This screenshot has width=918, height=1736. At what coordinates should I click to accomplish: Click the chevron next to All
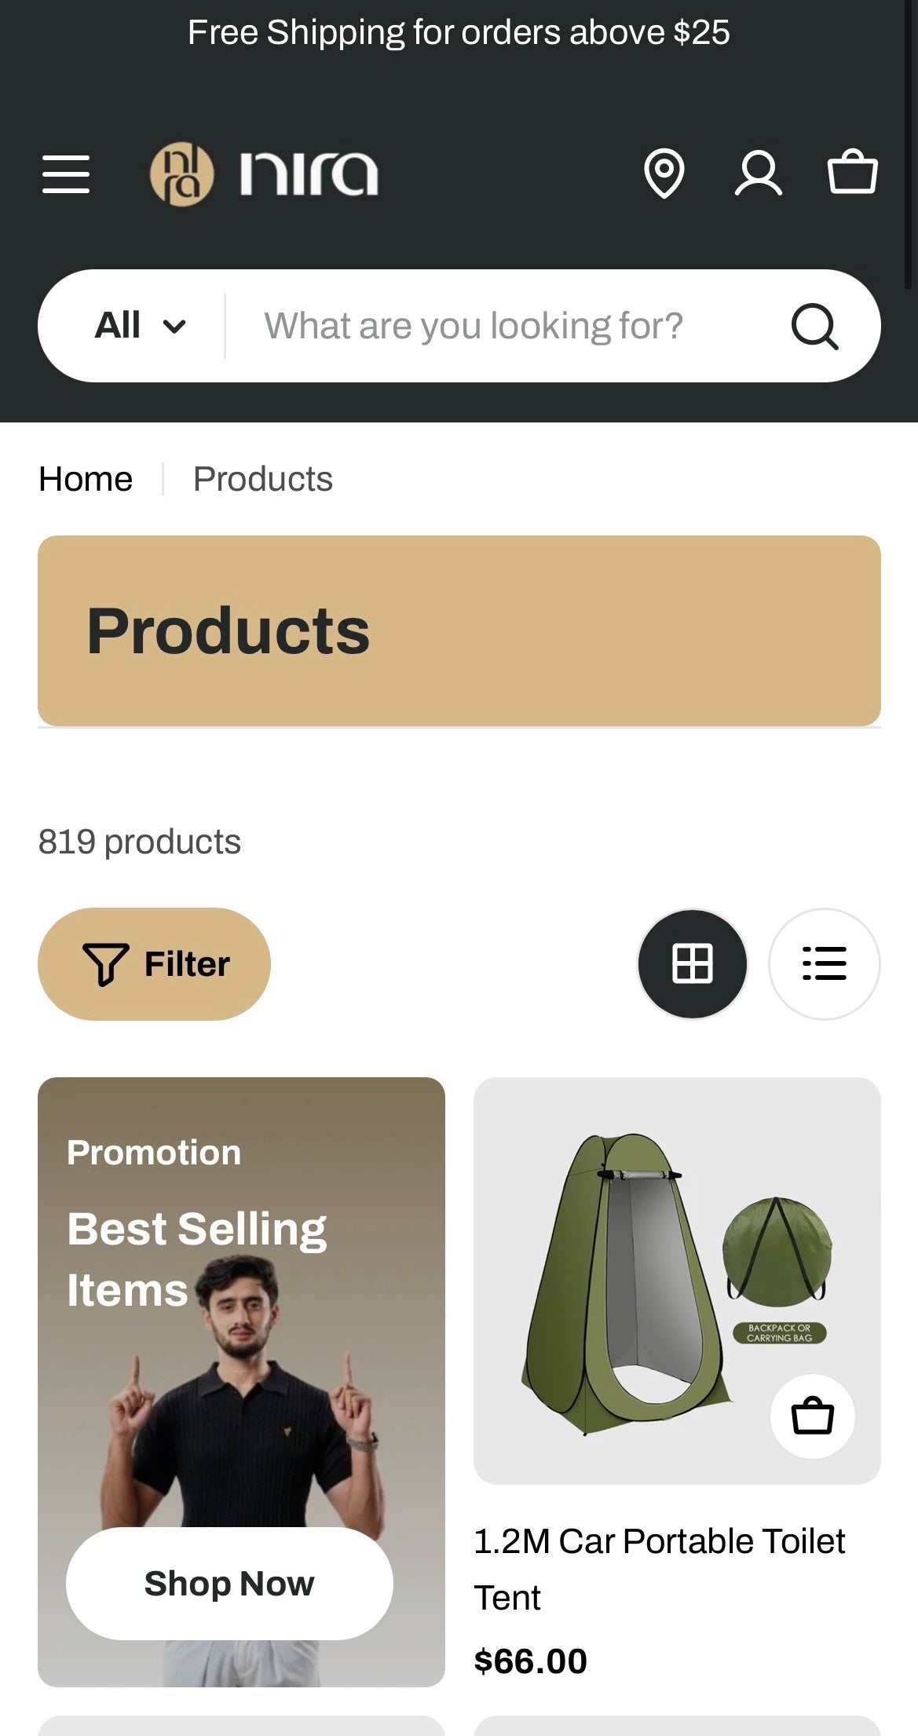point(174,327)
